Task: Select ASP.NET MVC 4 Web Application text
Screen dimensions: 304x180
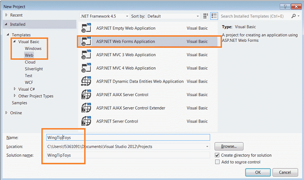Action: (x=126, y=68)
